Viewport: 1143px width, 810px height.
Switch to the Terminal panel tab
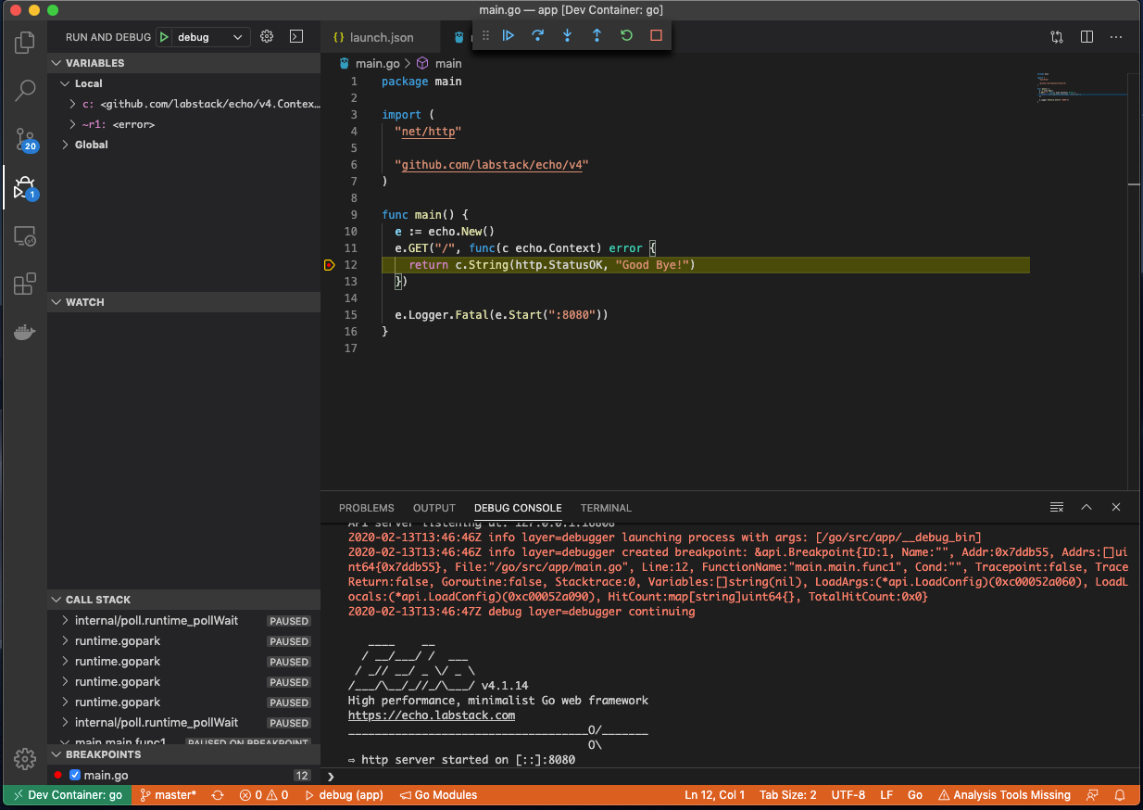tap(606, 508)
